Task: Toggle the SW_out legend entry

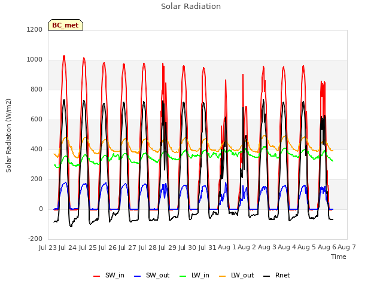Action: point(151,275)
